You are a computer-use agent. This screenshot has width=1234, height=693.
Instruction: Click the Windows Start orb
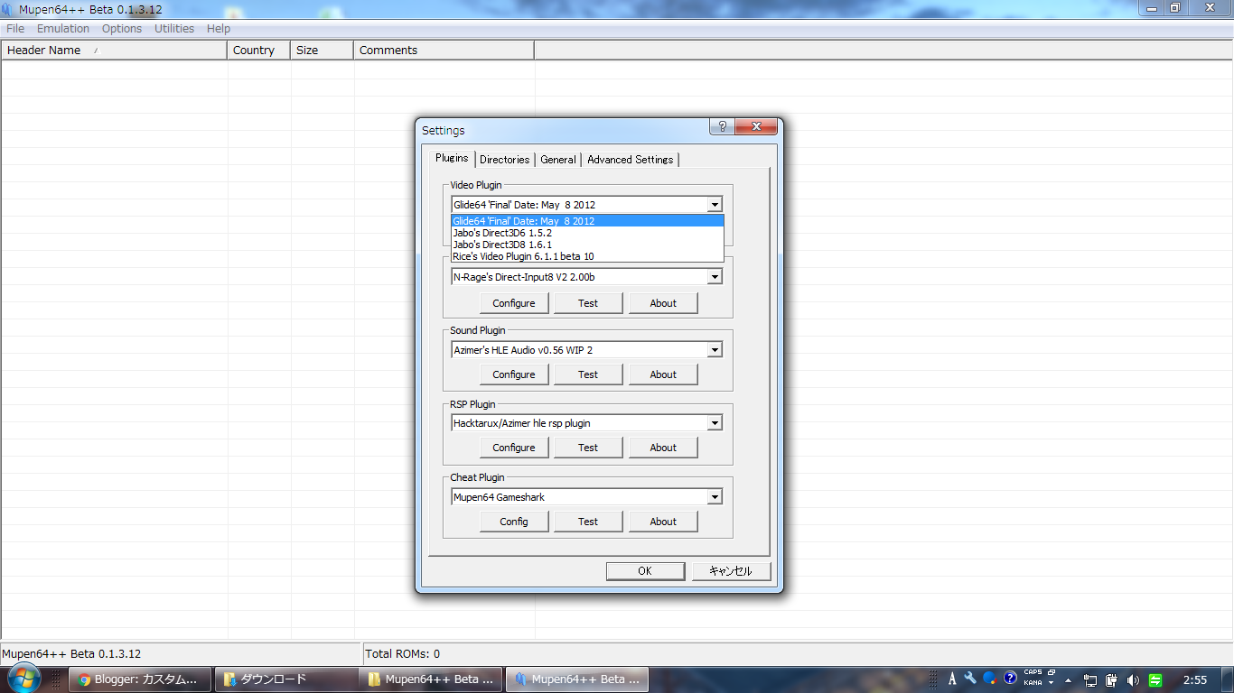coord(23,679)
